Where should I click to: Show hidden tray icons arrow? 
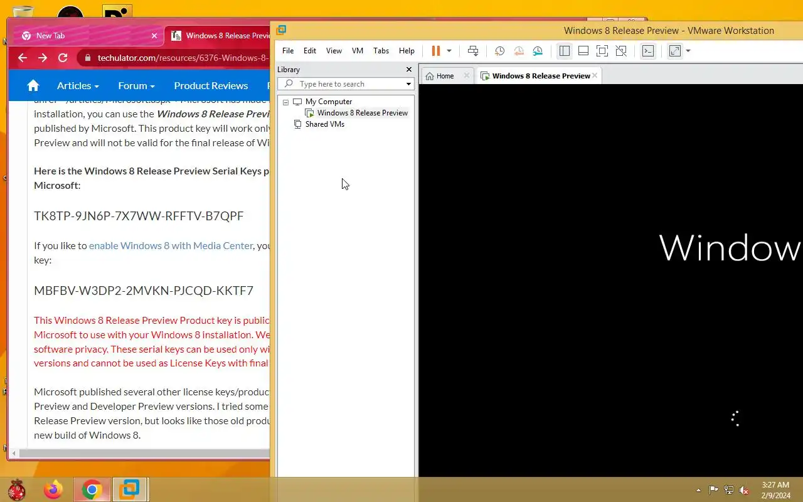pos(698,490)
